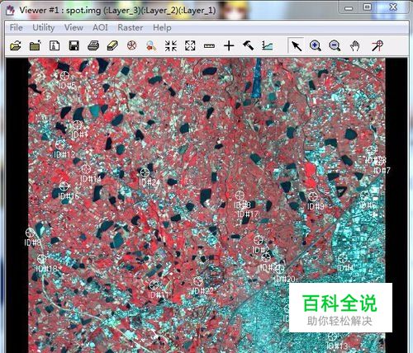Select the GCP marker labeled ID#5
413x353 pixels.
64,75
